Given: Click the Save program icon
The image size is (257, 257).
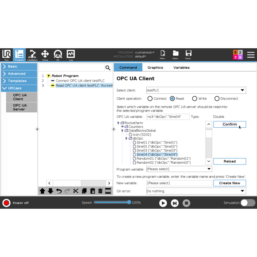Looking at the screenshot, I should pos(188,55).
